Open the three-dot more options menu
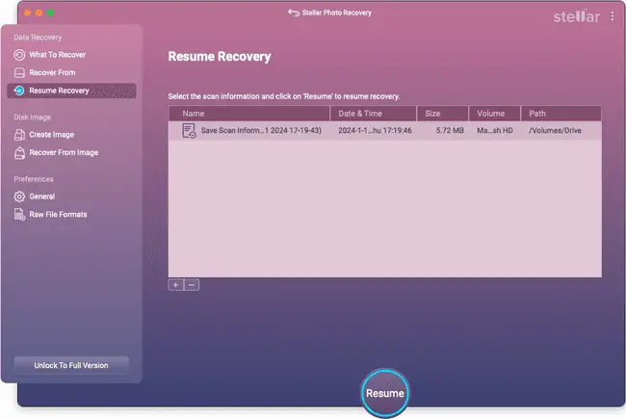 (613, 16)
